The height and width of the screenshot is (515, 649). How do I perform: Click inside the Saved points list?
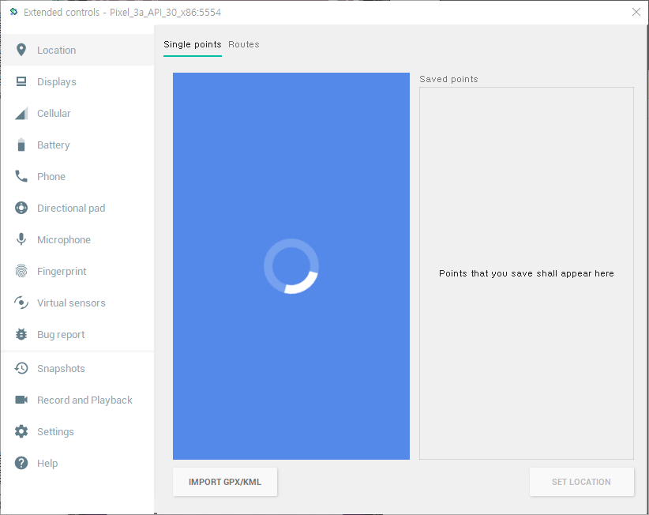pyautogui.click(x=527, y=273)
